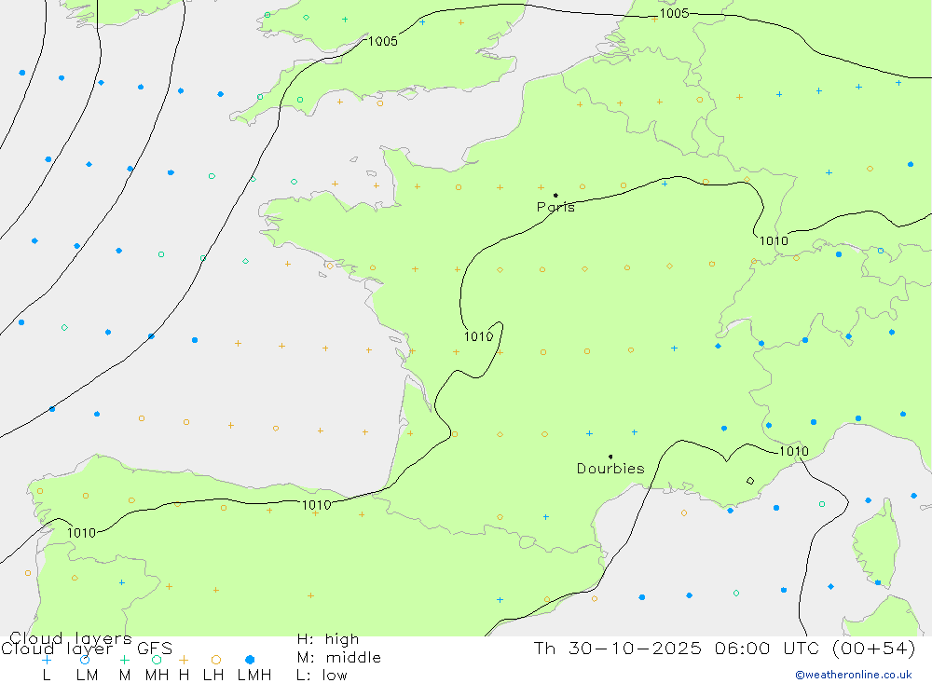This screenshot has height=683, width=932.
Task: Click the 'LM' legend label text
Action: click(87, 676)
